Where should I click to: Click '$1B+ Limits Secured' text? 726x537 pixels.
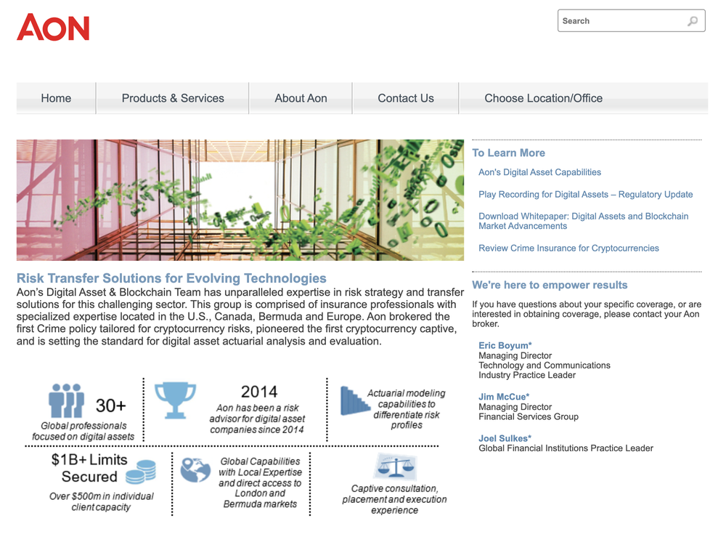89,468
